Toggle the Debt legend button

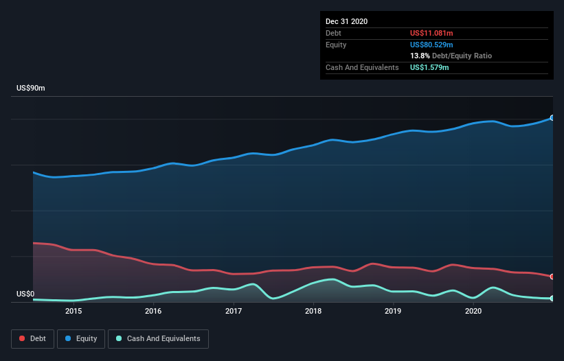tap(32, 339)
